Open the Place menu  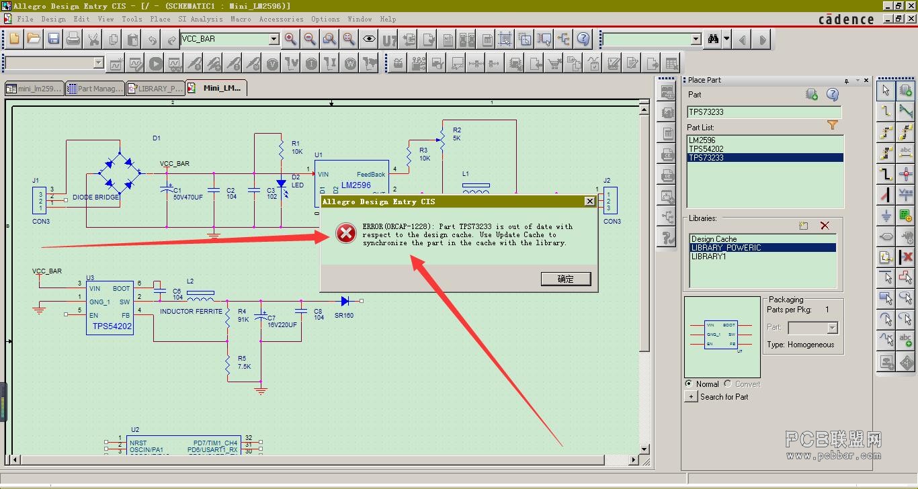160,19
